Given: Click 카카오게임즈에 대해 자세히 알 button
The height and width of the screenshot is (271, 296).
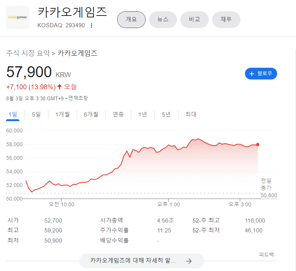Looking at the screenshot, I should (142, 261).
